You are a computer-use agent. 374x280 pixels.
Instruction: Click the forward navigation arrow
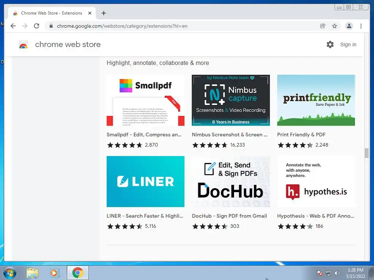click(x=25, y=26)
